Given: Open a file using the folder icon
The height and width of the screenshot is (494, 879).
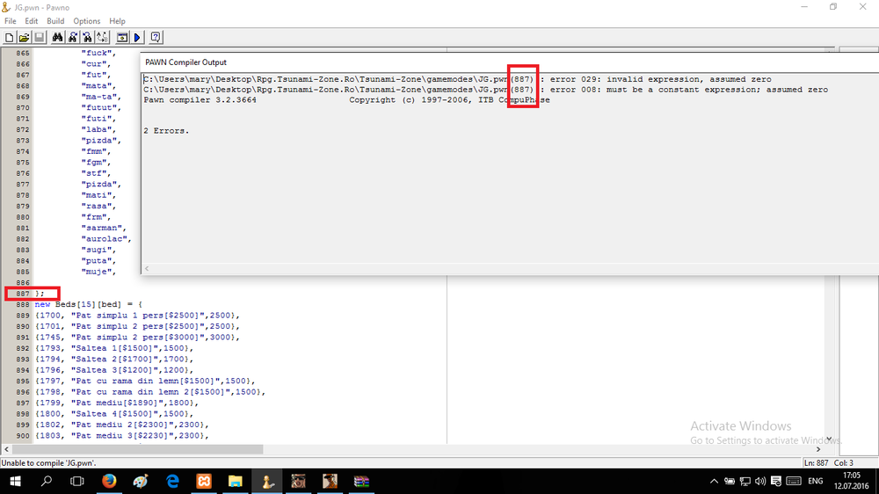Looking at the screenshot, I should (24, 38).
